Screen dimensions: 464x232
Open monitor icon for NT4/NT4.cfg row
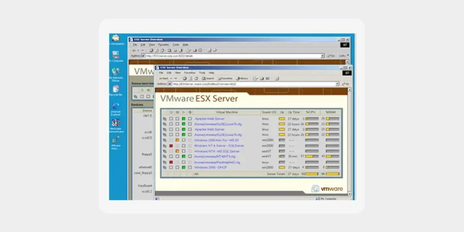(165, 156)
